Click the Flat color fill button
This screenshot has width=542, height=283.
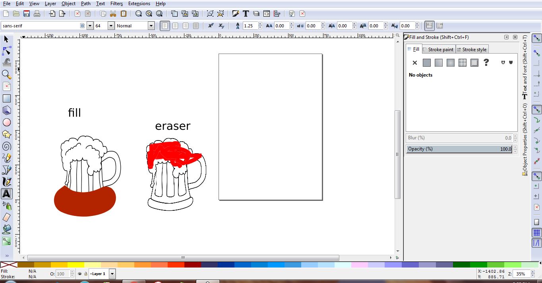pyautogui.click(x=427, y=63)
